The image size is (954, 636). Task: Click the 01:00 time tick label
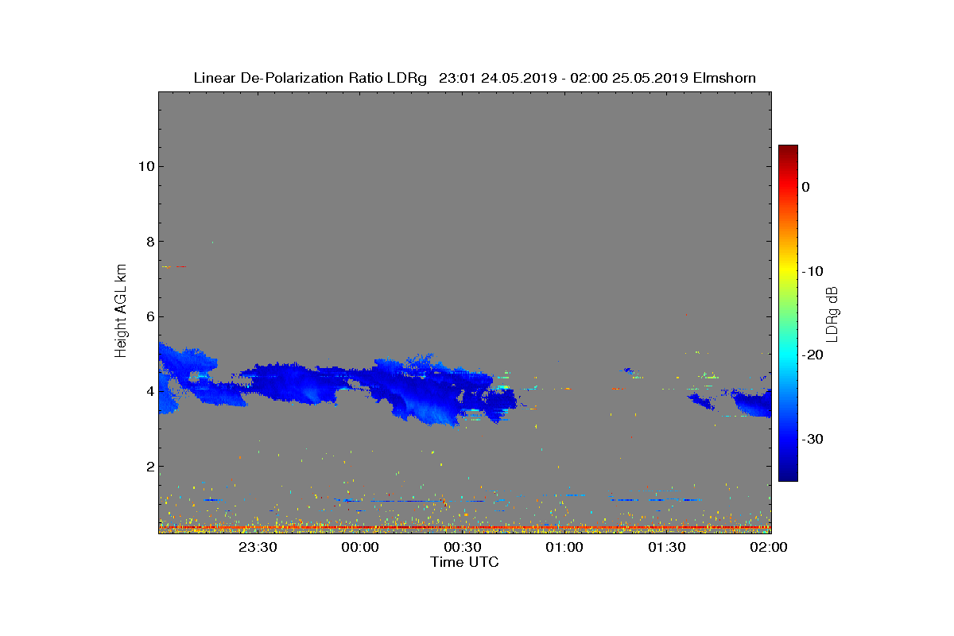565,547
